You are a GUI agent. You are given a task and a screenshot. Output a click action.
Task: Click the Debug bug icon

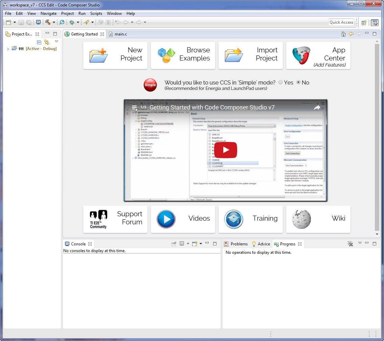[x=72, y=22]
